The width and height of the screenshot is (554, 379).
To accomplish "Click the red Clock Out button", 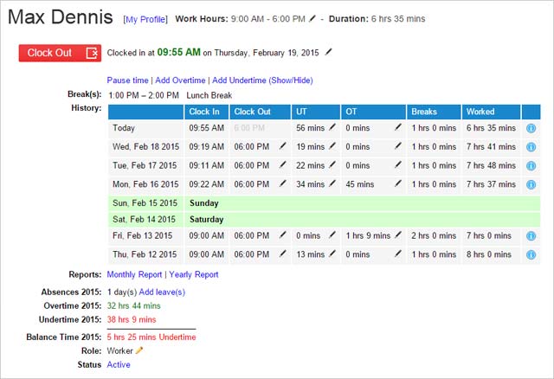I will click(x=60, y=53).
